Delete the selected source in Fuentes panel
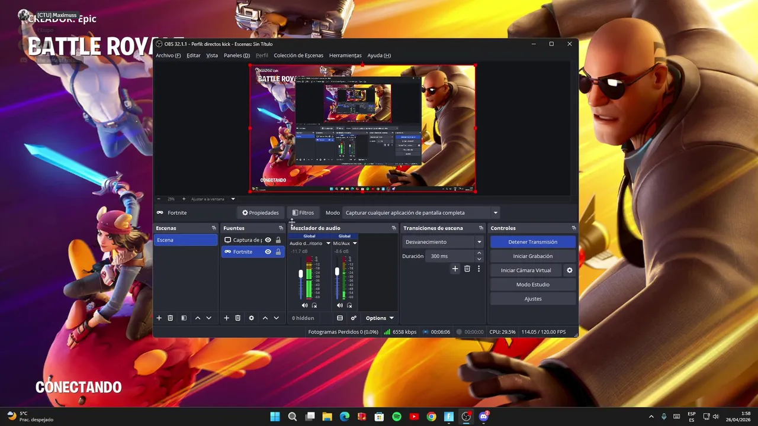This screenshot has width=758, height=426. [237, 318]
